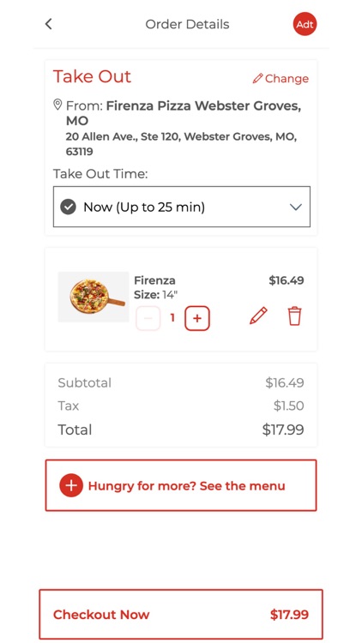Open the Adt profile avatar
Screen dimensions: 362x643
[x=305, y=24]
